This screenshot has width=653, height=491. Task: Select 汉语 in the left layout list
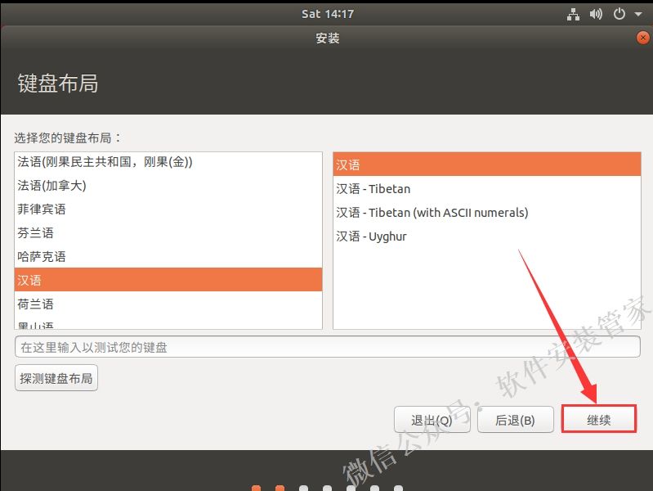tap(168, 280)
